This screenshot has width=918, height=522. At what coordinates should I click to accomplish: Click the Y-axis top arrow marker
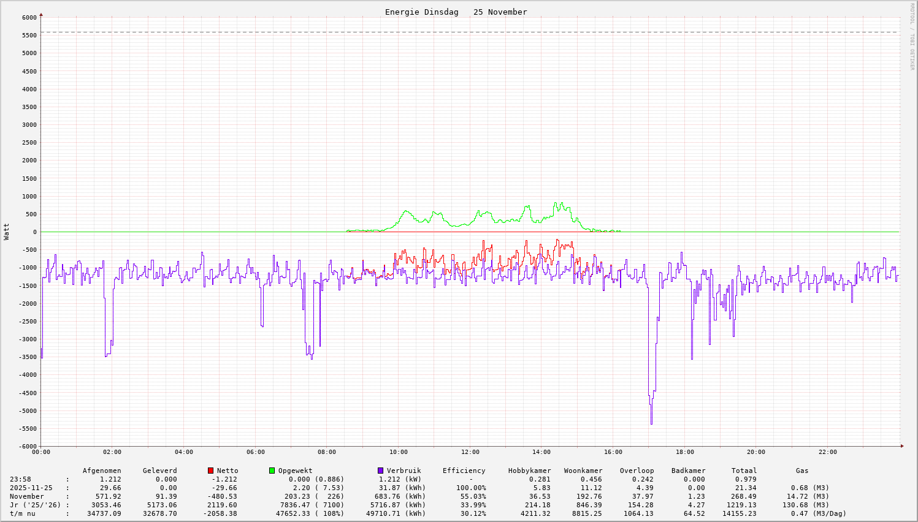point(41,14)
